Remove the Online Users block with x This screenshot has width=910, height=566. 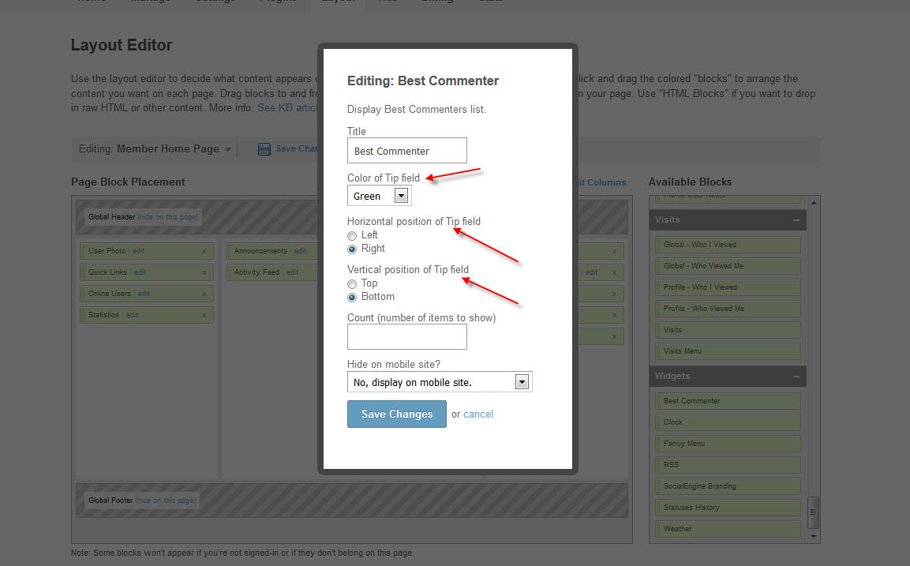click(204, 294)
